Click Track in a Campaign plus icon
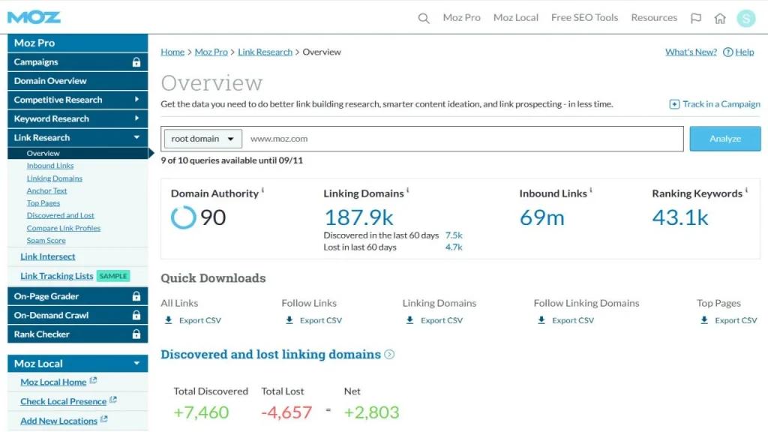This screenshot has height=432, width=768. click(674, 104)
